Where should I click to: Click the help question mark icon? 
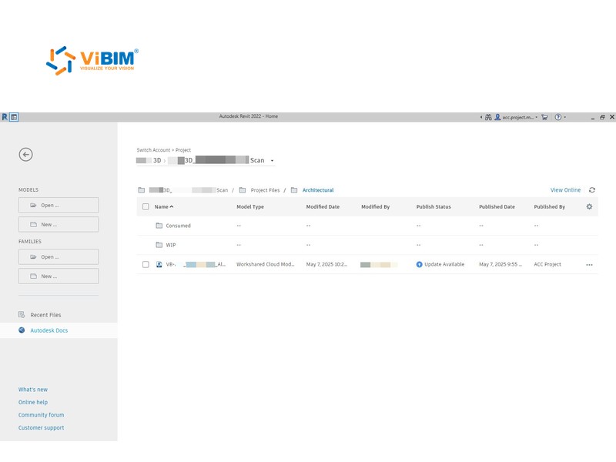tap(557, 117)
